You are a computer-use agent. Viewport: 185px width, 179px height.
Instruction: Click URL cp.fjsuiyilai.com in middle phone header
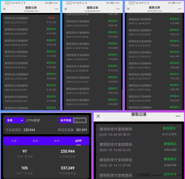coord(93,11)
